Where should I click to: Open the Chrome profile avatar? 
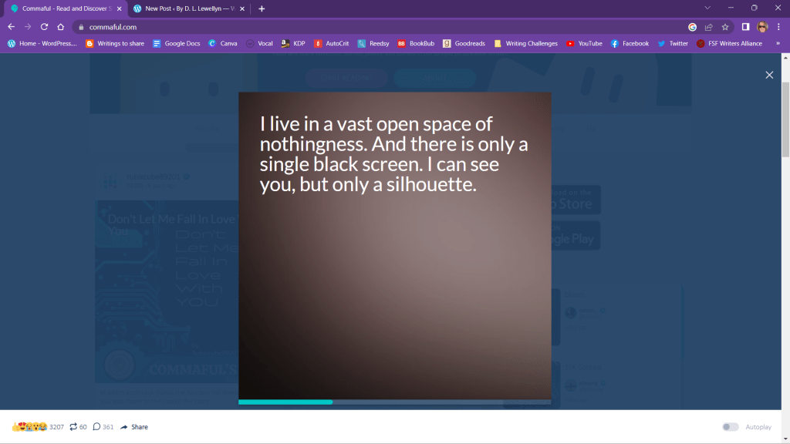[x=762, y=26]
